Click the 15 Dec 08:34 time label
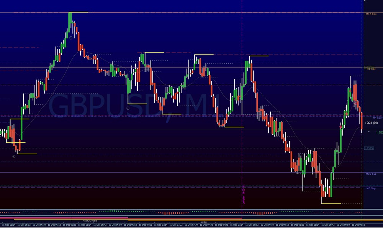 313,225
